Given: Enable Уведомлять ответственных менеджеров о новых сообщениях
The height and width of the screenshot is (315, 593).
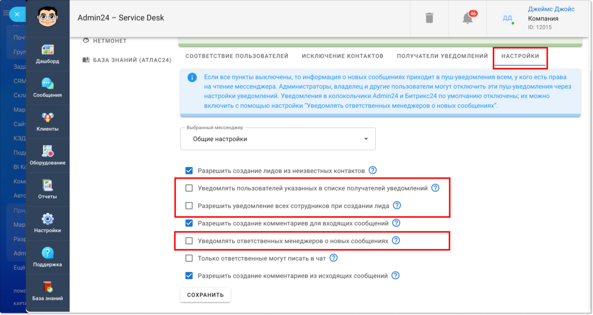Looking at the screenshot, I should 189,241.
